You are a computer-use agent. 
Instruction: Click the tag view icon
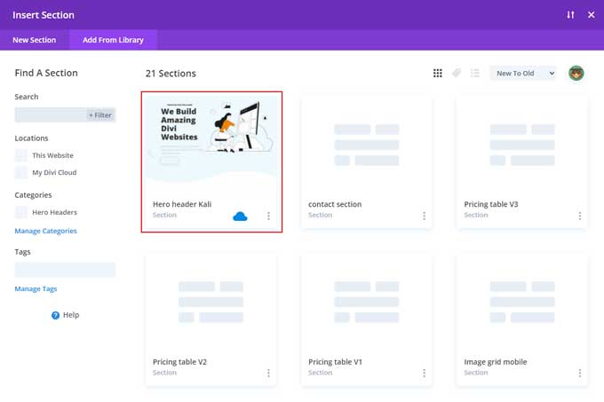click(457, 73)
